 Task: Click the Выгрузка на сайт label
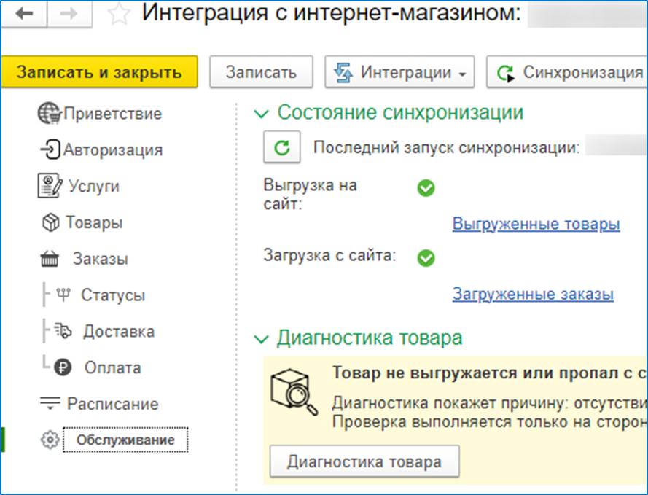(x=310, y=194)
